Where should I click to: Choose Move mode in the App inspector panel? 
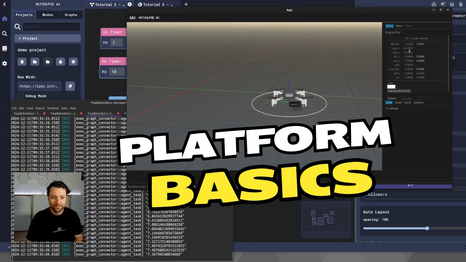click(399, 26)
